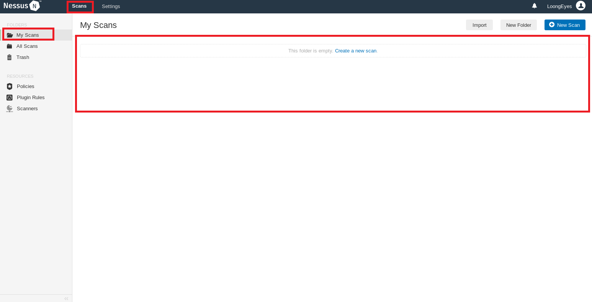Screen dimensions: 592x302
Task: Click the Nessus logo in the header
Action: tap(22, 6)
